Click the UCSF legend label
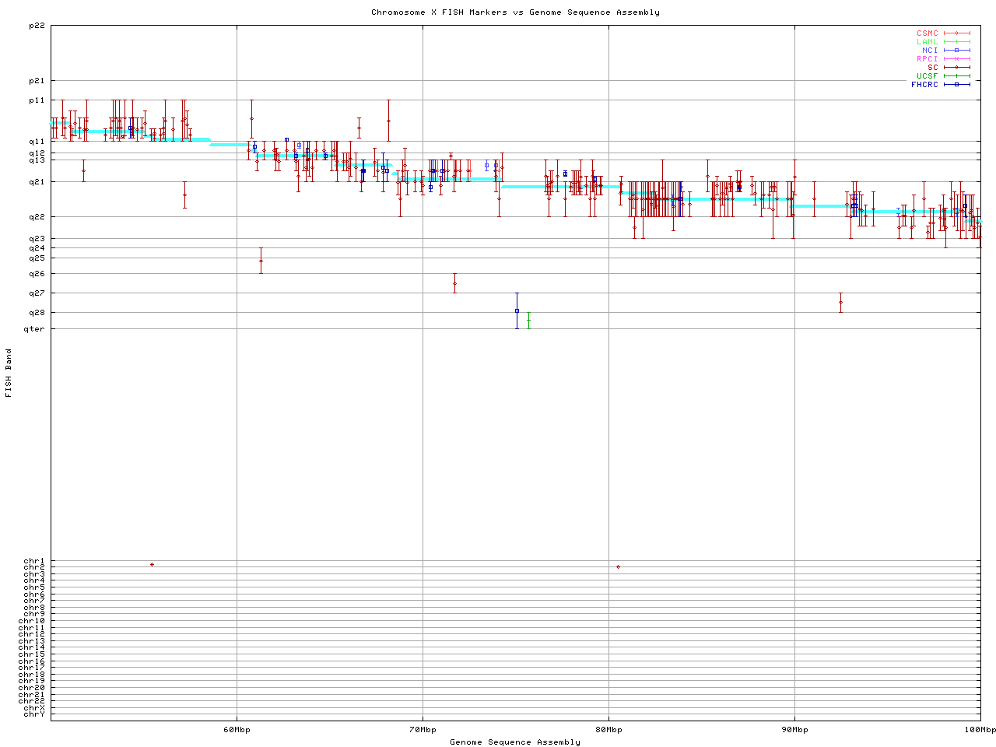 (x=927, y=75)
